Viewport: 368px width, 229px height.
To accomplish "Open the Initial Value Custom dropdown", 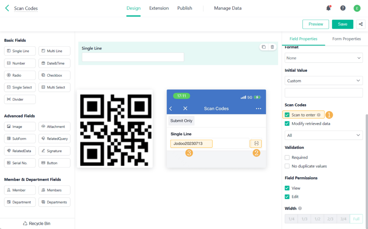I will click(323, 80).
